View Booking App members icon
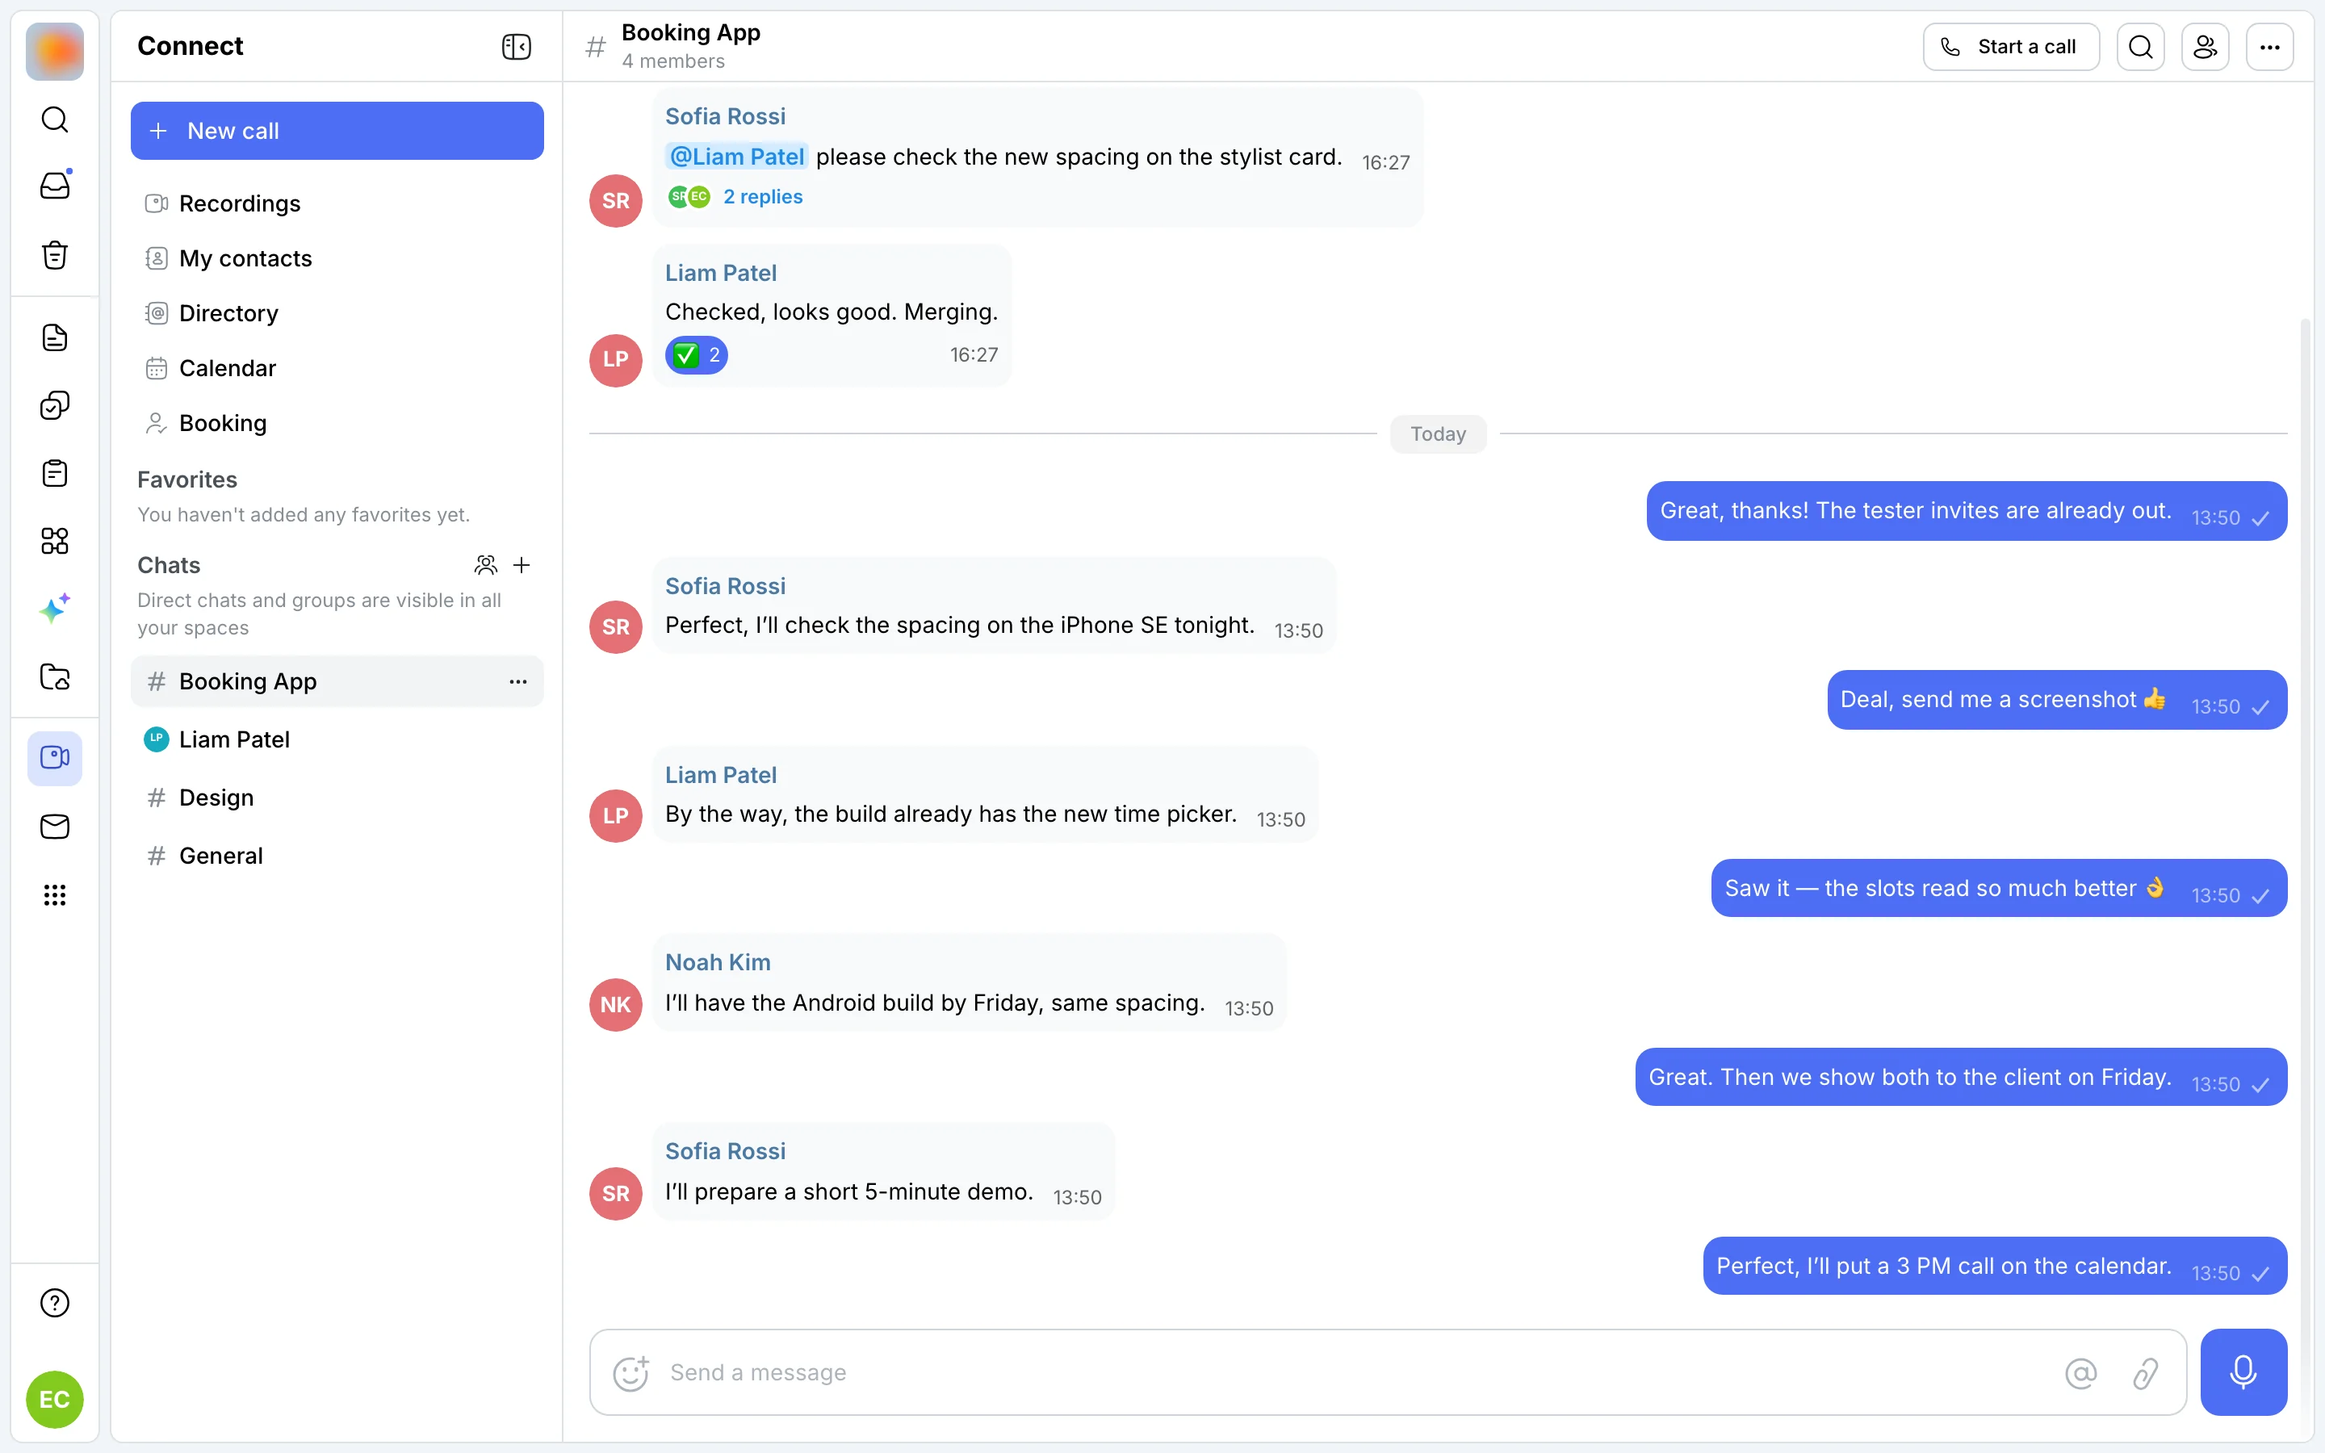 click(2205, 46)
